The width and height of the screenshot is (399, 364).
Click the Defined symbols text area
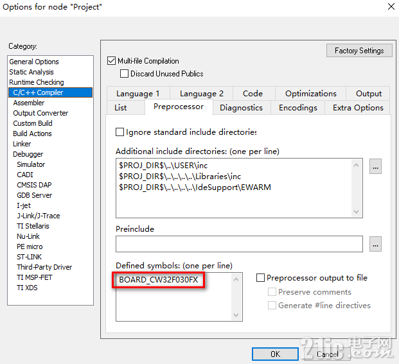(179, 297)
